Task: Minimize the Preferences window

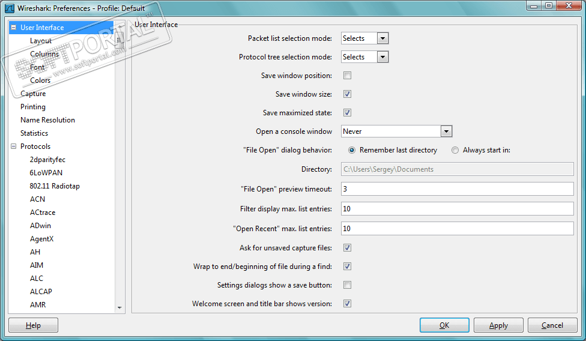Action: click(x=534, y=5)
